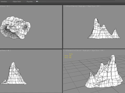Click the Front viewport point-of-view label
This screenshot has height=93, width=125.
(x=69, y=6)
